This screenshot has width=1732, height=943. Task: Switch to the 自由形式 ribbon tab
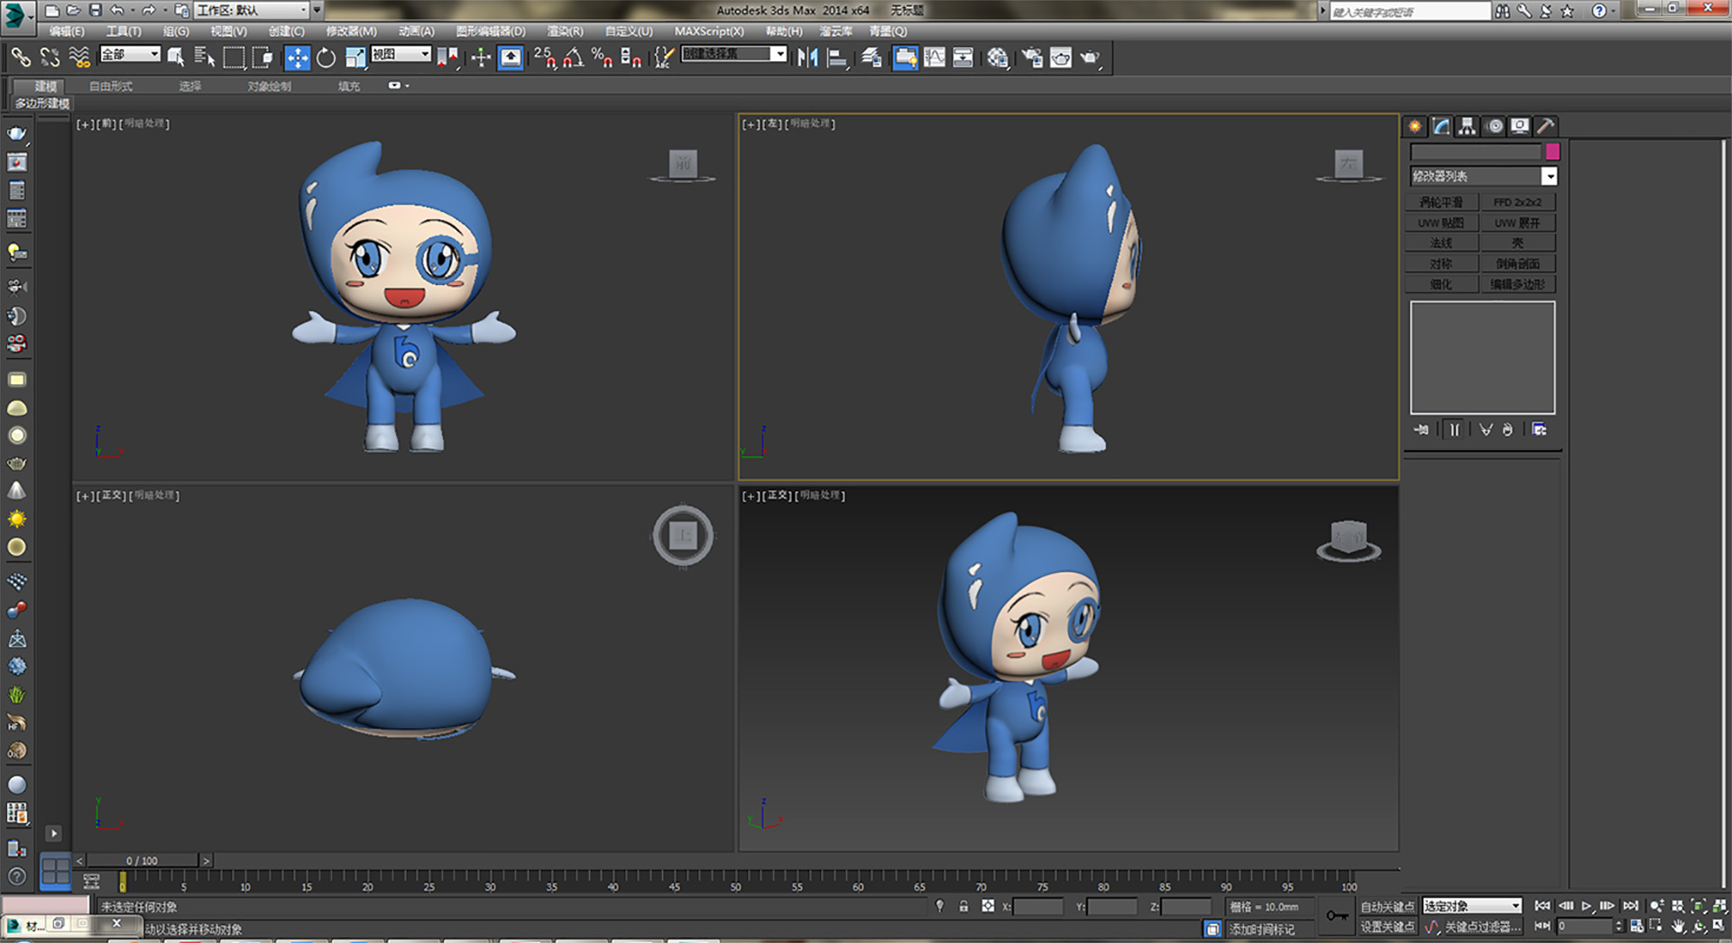(111, 87)
